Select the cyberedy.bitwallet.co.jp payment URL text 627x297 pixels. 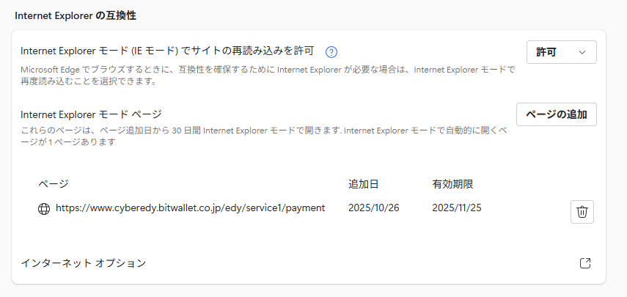click(190, 208)
